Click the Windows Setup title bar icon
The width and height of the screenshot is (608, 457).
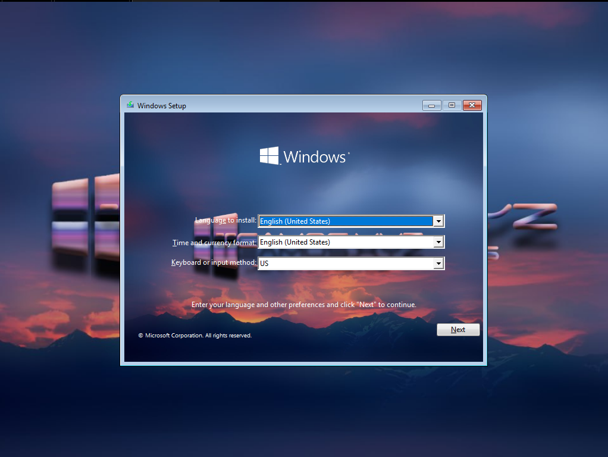(130, 105)
